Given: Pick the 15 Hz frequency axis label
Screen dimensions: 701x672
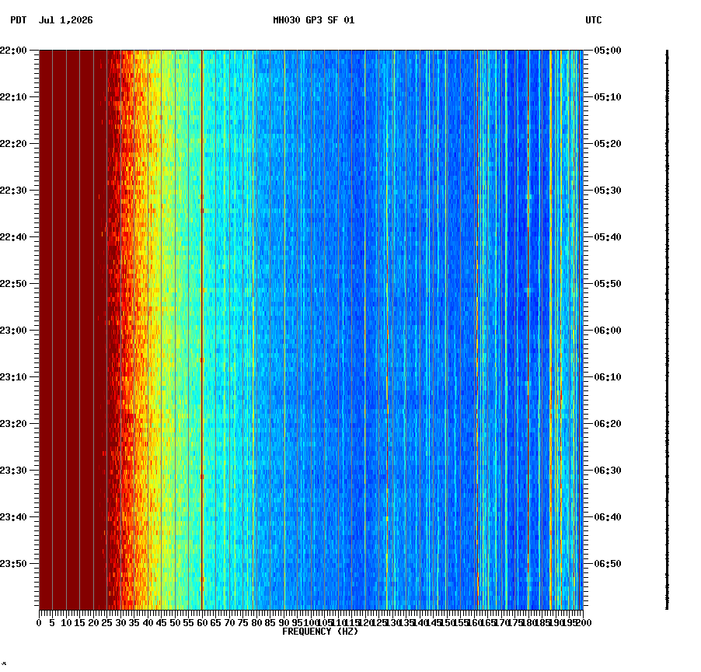Looking at the screenshot, I should click(x=79, y=623).
